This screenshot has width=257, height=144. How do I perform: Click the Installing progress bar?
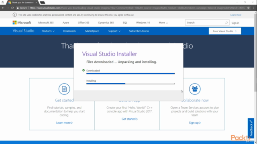131,84
